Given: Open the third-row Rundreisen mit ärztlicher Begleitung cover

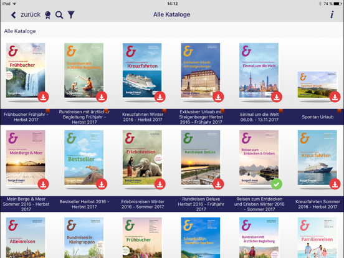Looking at the screenshot, I should tap(259, 237).
